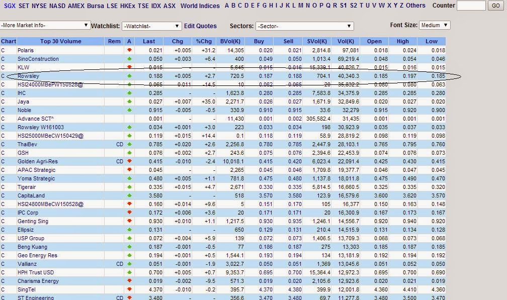Open chart C icon for Polaris
Viewport: 507px width, 300px height.
pyautogui.click(x=3, y=50)
